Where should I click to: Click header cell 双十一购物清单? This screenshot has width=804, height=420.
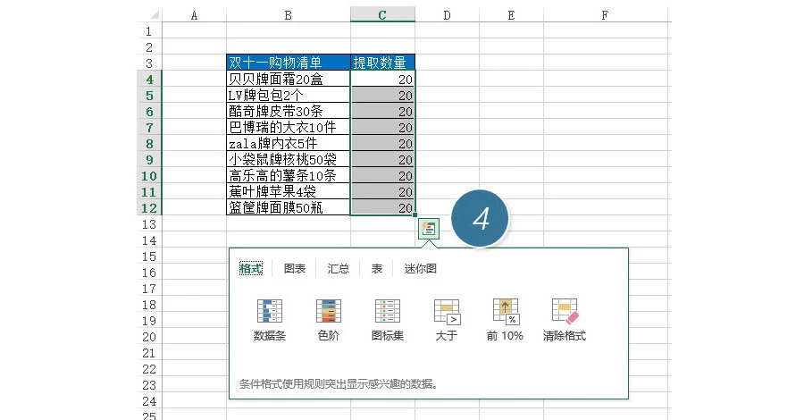[289, 63]
